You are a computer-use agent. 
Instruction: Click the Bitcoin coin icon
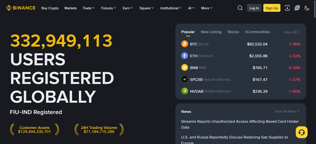coord(185,44)
